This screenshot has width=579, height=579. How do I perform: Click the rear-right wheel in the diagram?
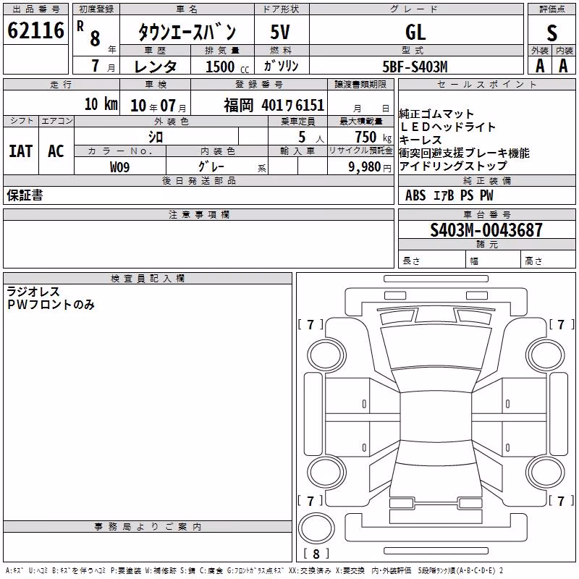[546, 472]
